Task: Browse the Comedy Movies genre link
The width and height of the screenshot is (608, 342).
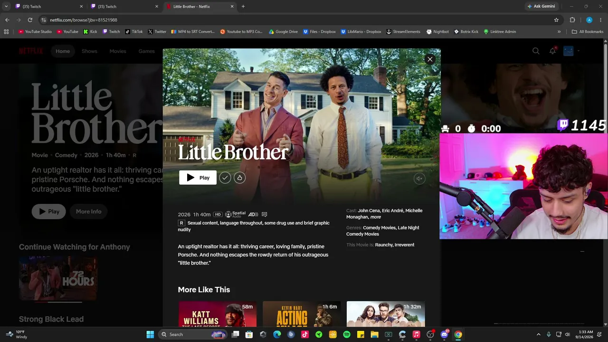Action: [x=379, y=228]
